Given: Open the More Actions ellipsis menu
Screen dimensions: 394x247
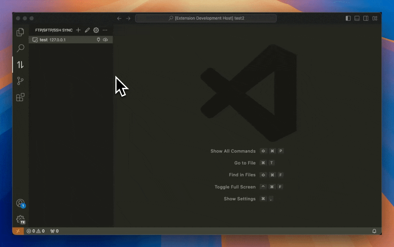Looking at the screenshot, I should (x=105, y=30).
